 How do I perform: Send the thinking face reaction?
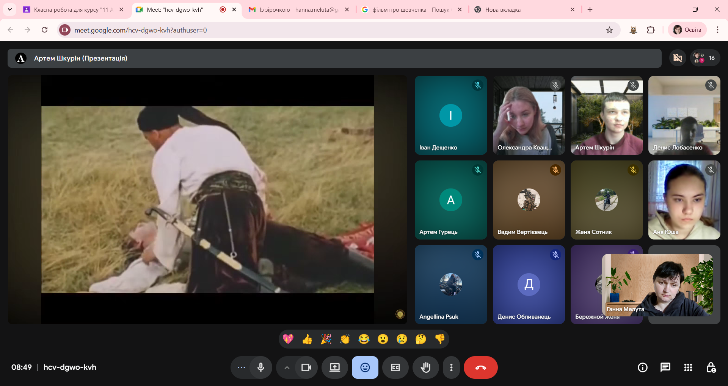coord(421,339)
